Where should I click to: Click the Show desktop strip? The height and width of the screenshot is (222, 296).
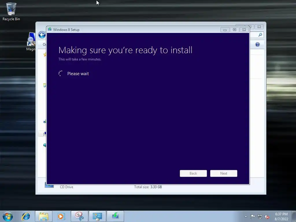pyautogui.click(x=294, y=216)
